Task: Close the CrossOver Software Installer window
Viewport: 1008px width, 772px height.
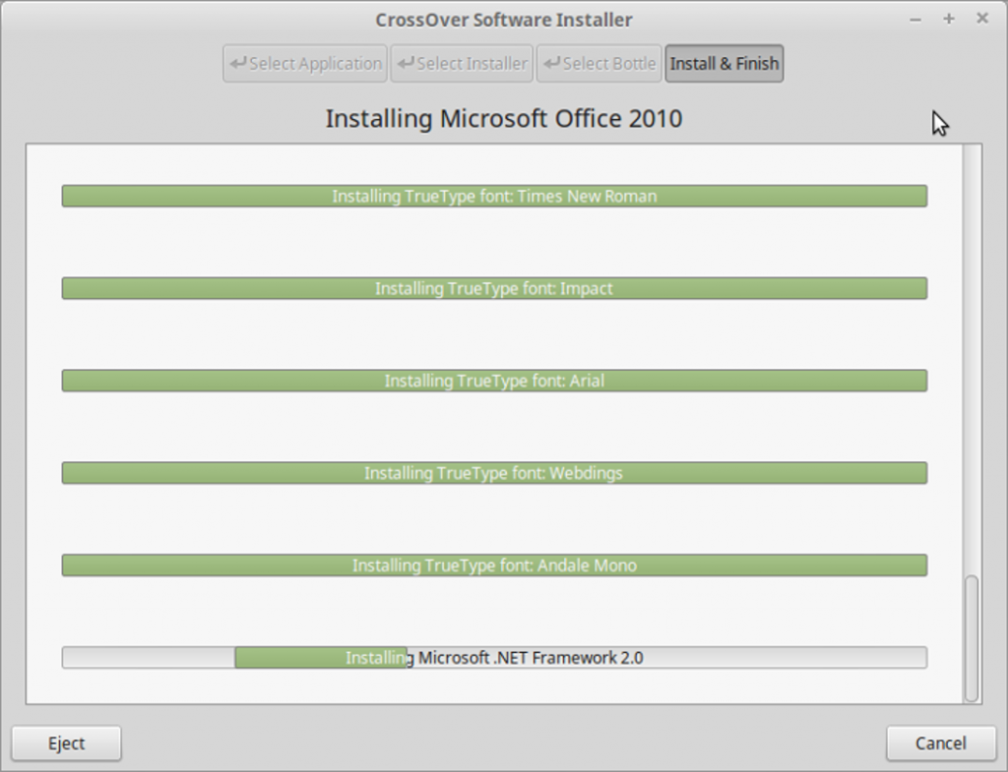Action: [x=982, y=19]
